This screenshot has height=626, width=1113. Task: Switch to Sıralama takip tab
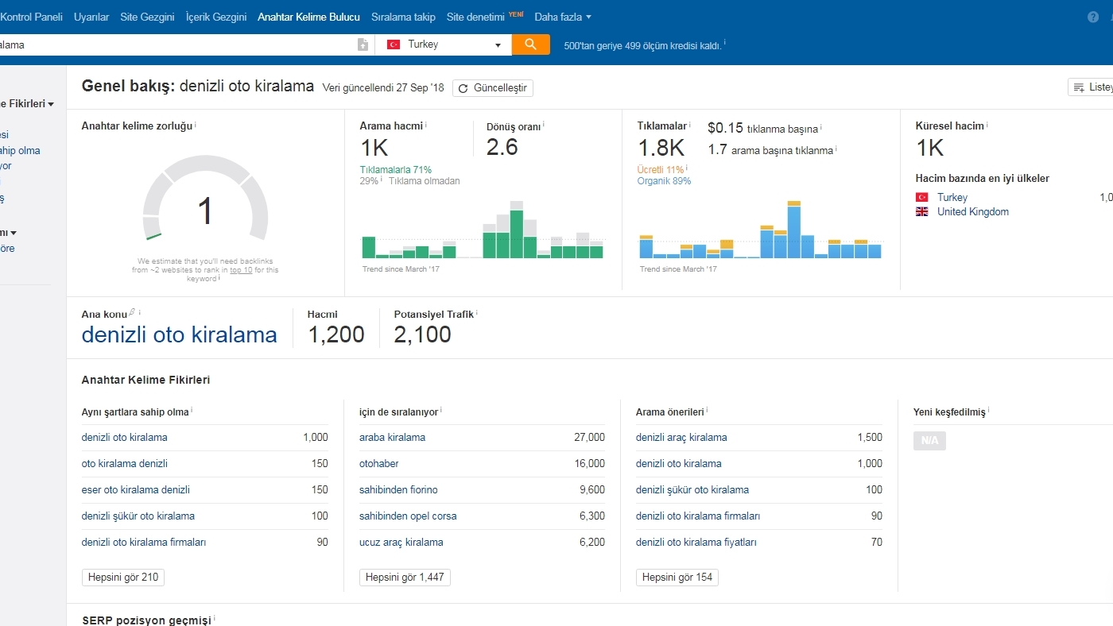[403, 17]
